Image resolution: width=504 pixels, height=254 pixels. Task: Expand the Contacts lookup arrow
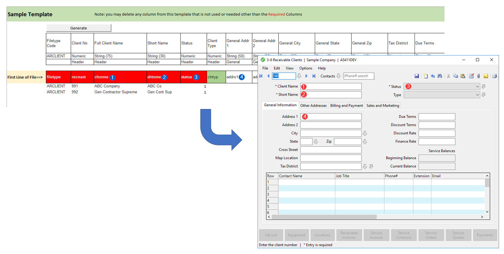coord(339,76)
